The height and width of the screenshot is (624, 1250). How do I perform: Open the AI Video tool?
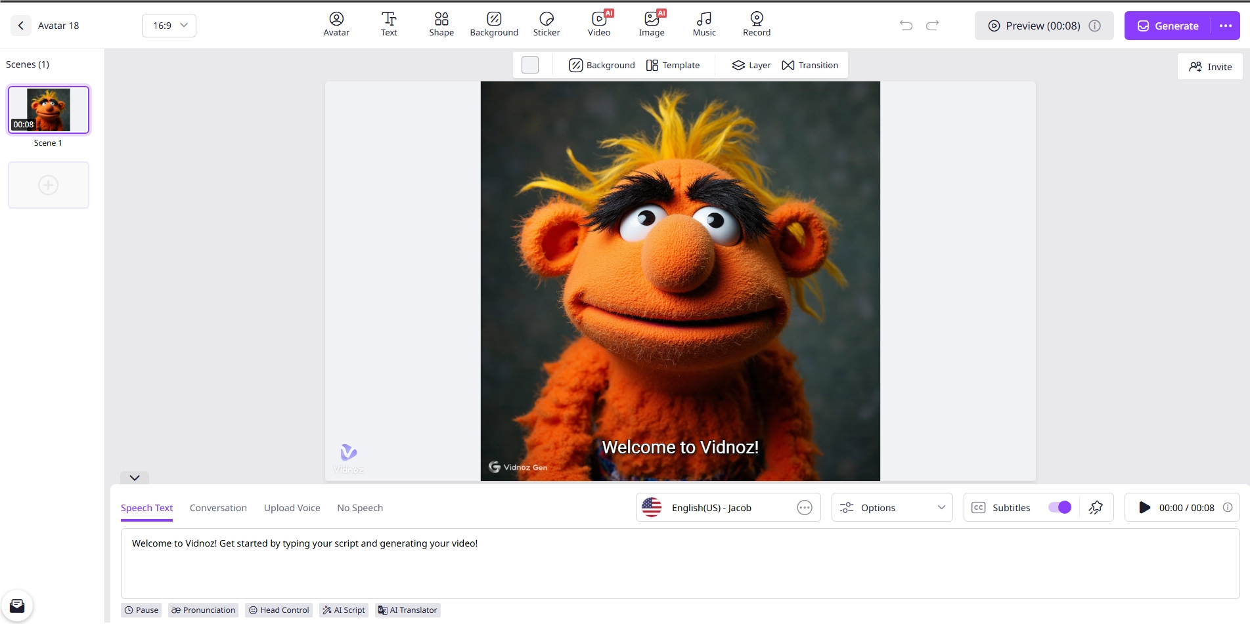tap(598, 24)
